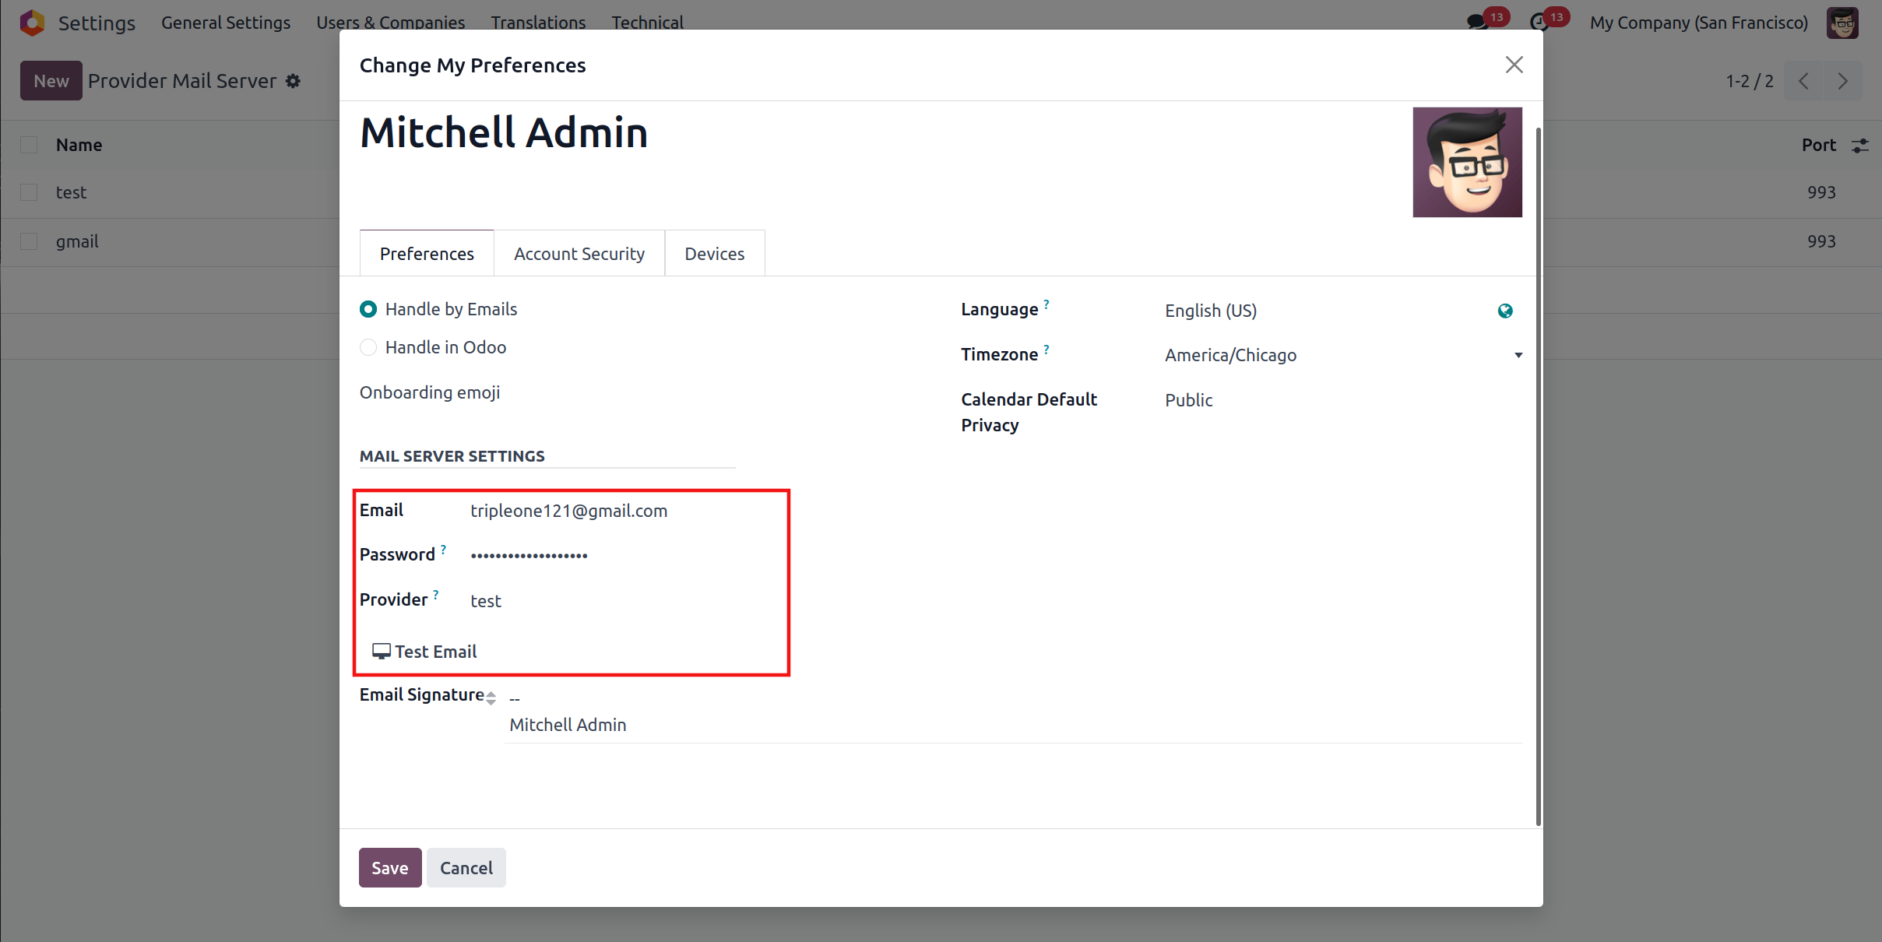This screenshot has height=942, width=1882.
Task: Open the activities clock icon
Action: click(1538, 22)
